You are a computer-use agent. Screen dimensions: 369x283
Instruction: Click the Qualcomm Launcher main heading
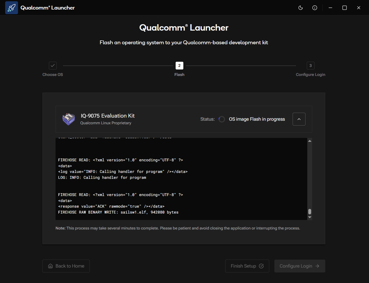pos(184,28)
